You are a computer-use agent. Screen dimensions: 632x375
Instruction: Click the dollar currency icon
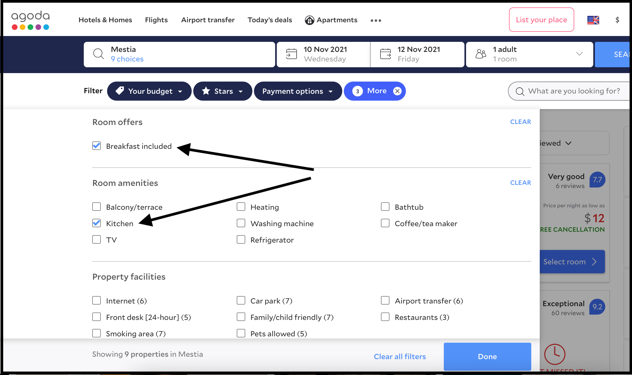pyautogui.click(x=617, y=20)
